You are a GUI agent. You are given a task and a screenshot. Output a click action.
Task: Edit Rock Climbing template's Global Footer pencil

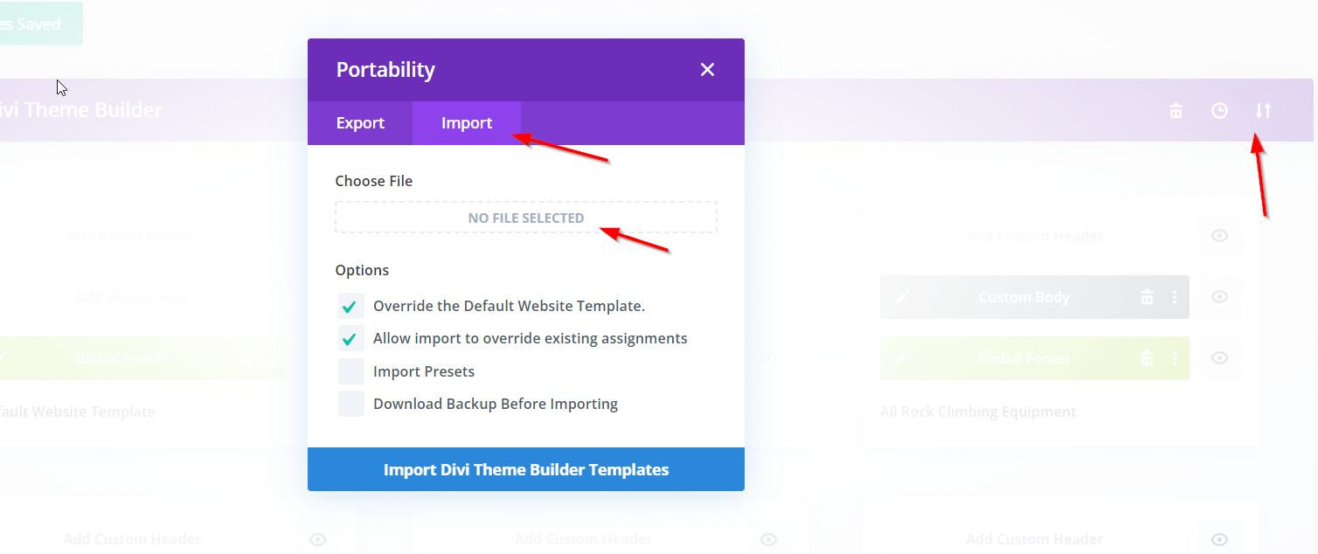pos(903,358)
